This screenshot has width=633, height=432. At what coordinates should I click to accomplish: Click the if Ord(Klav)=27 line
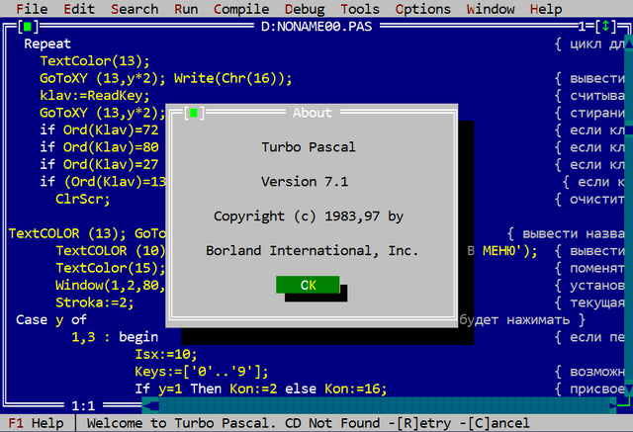pyautogui.click(x=99, y=164)
